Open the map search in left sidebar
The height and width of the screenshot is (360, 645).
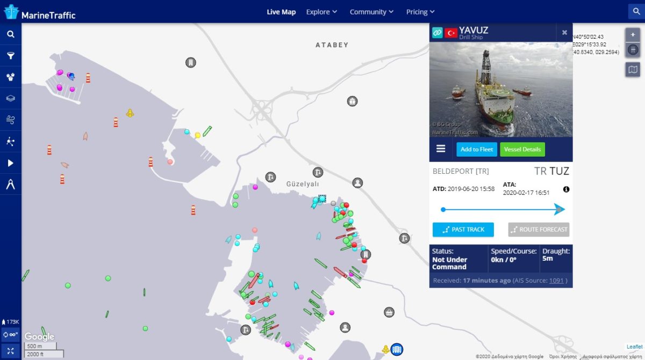tap(10, 34)
